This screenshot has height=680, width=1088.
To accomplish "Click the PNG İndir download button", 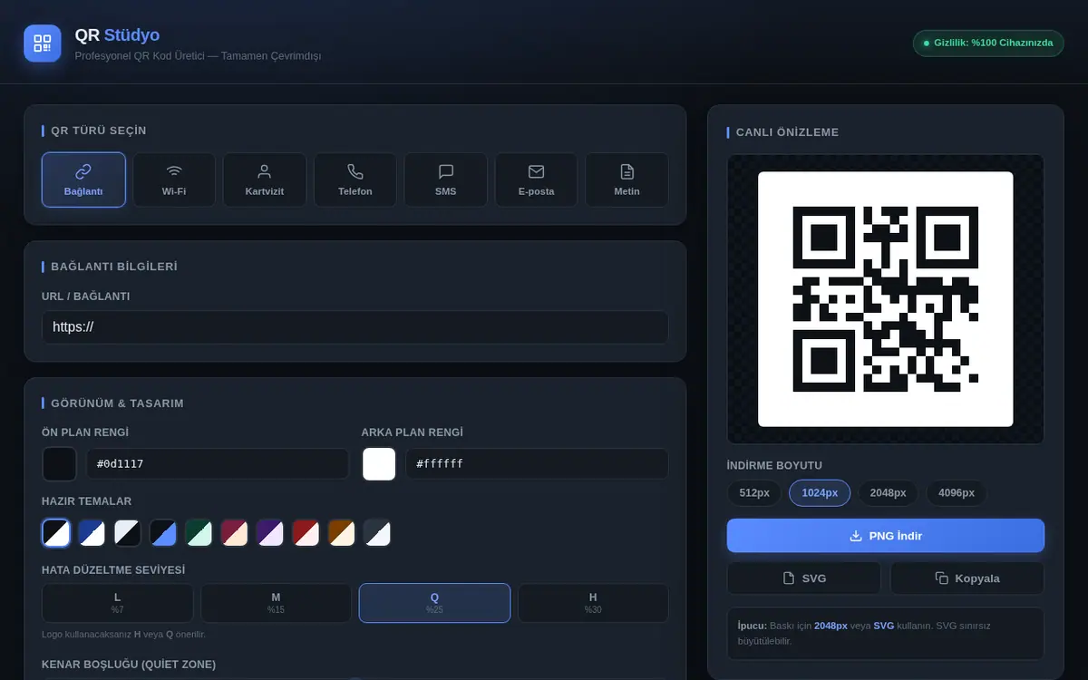I will click(x=886, y=536).
